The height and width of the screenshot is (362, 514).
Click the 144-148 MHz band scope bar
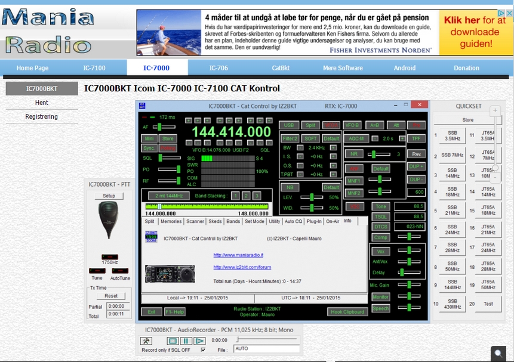point(207,206)
